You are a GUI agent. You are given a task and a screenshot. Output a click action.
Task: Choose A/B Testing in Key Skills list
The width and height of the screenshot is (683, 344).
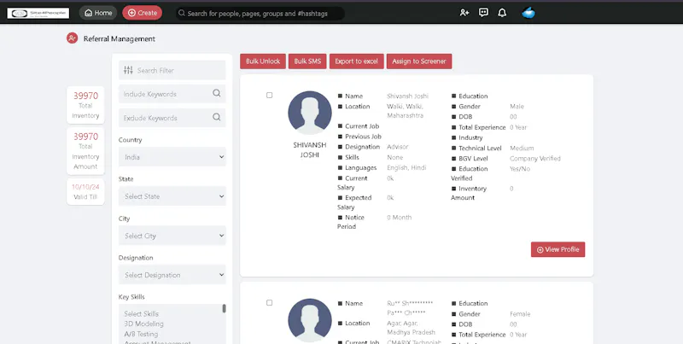(141, 334)
